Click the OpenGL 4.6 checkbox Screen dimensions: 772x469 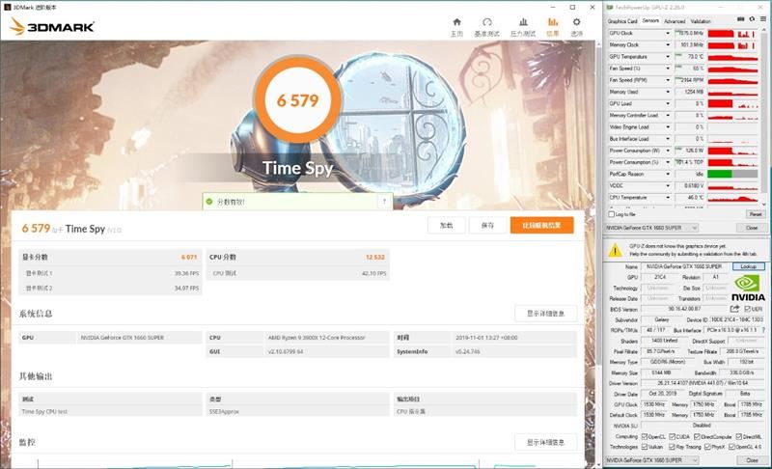[731, 447]
